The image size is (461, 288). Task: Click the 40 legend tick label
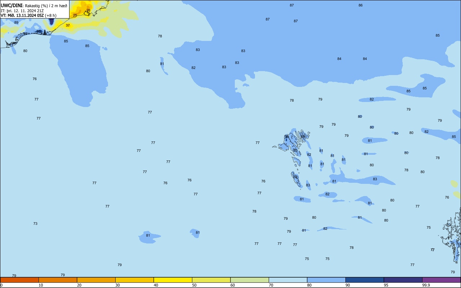click(156, 285)
